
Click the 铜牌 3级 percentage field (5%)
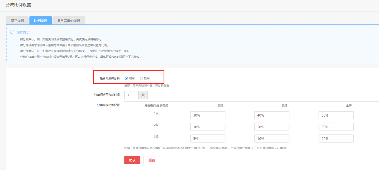[x=208, y=138]
